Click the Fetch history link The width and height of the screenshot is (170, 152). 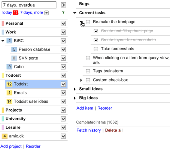pos(89,130)
